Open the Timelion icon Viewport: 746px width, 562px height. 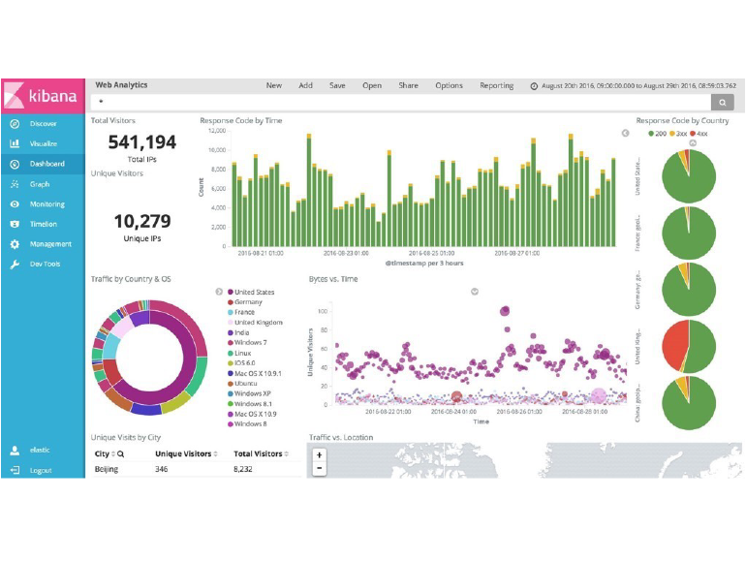point(15,224)
